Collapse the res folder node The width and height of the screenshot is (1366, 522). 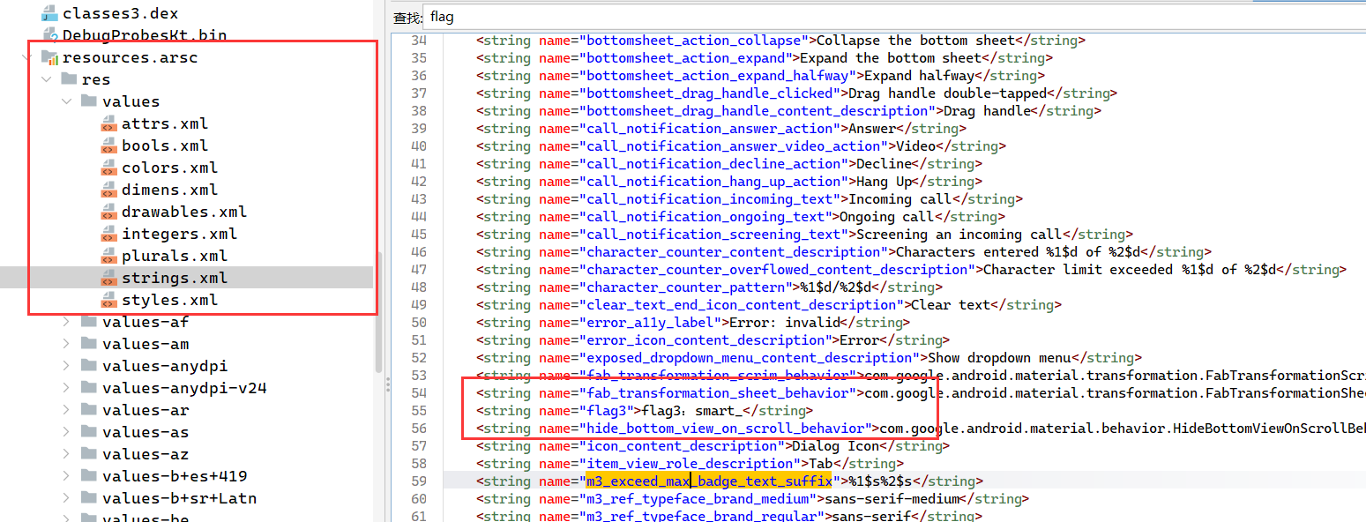point(47,79)
